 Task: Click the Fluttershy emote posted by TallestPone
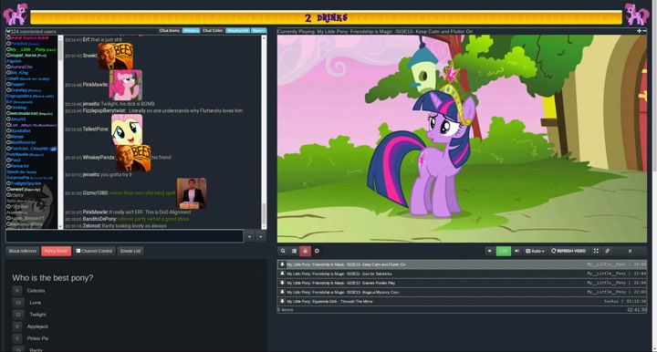(x=127, y=129)
